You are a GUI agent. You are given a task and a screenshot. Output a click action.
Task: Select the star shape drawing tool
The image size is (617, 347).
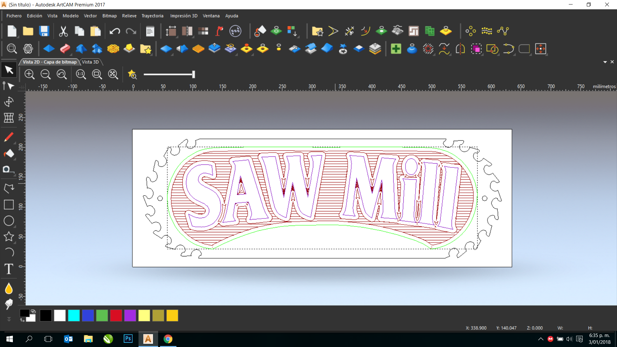point(9,236)
